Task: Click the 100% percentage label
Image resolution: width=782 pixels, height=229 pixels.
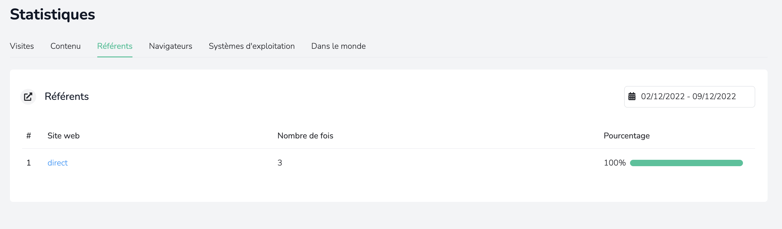Action: pos(615,163)
